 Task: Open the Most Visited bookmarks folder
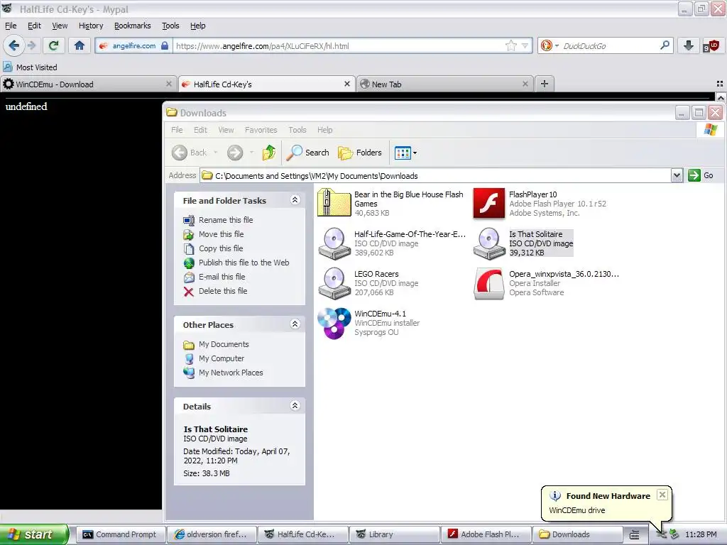[30, 67]
